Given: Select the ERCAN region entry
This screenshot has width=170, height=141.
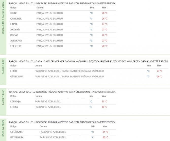Looking at the screenshot, I should tap(14, 107).
